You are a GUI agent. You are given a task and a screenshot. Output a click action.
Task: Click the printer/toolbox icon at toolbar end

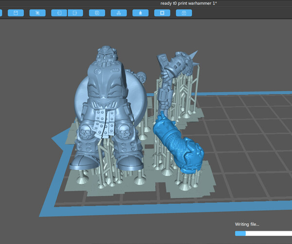point(184,13)
